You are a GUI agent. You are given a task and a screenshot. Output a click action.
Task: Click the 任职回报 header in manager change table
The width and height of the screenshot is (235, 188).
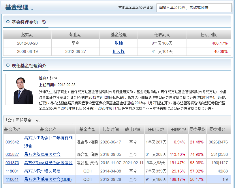tap(209, 34)
